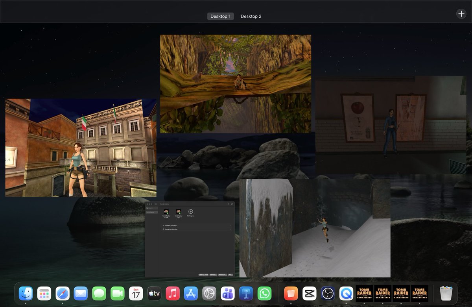Open the Trash in the Dock
Image resolution: width=472 pixels, height=307 pixels.
click(446, 293)
